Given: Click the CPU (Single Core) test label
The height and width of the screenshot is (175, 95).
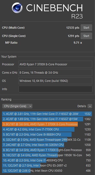Looking at the screenshot, I should pos(14,36).
